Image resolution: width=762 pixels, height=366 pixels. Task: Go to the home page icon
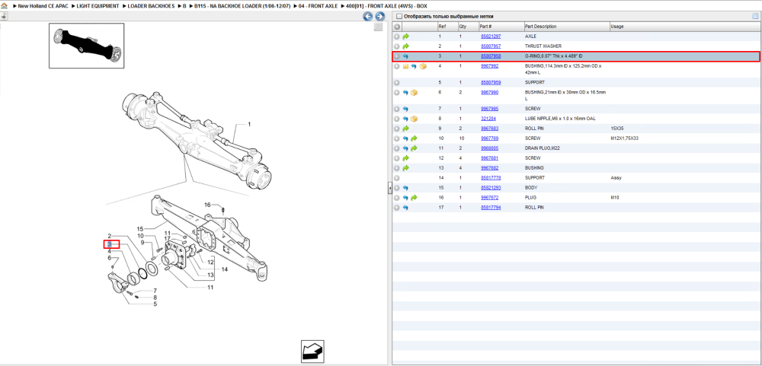(5, 6)
